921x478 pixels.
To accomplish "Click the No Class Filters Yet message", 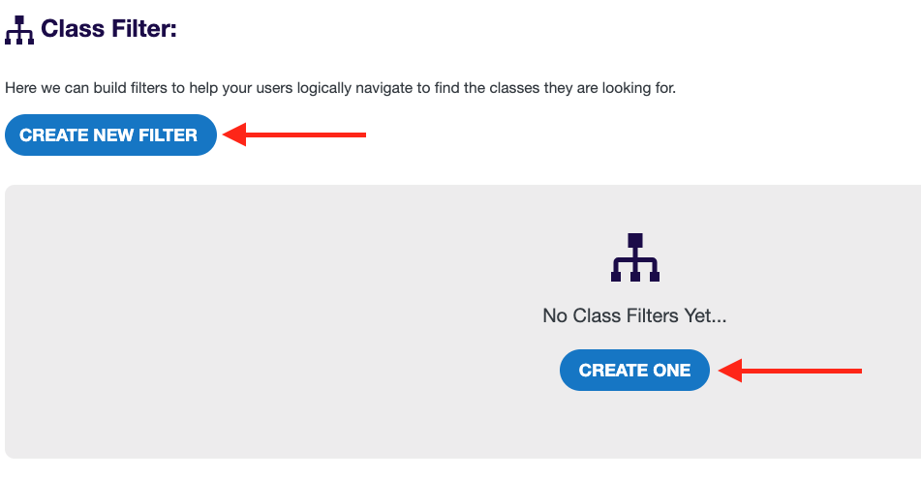I will click(634, 315).
